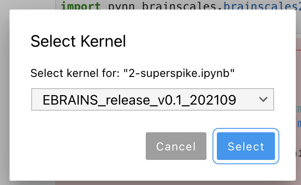Click the "2-superspike.ipynb" filename text
Screen dimensions: 301x185
tap(179, 73)
